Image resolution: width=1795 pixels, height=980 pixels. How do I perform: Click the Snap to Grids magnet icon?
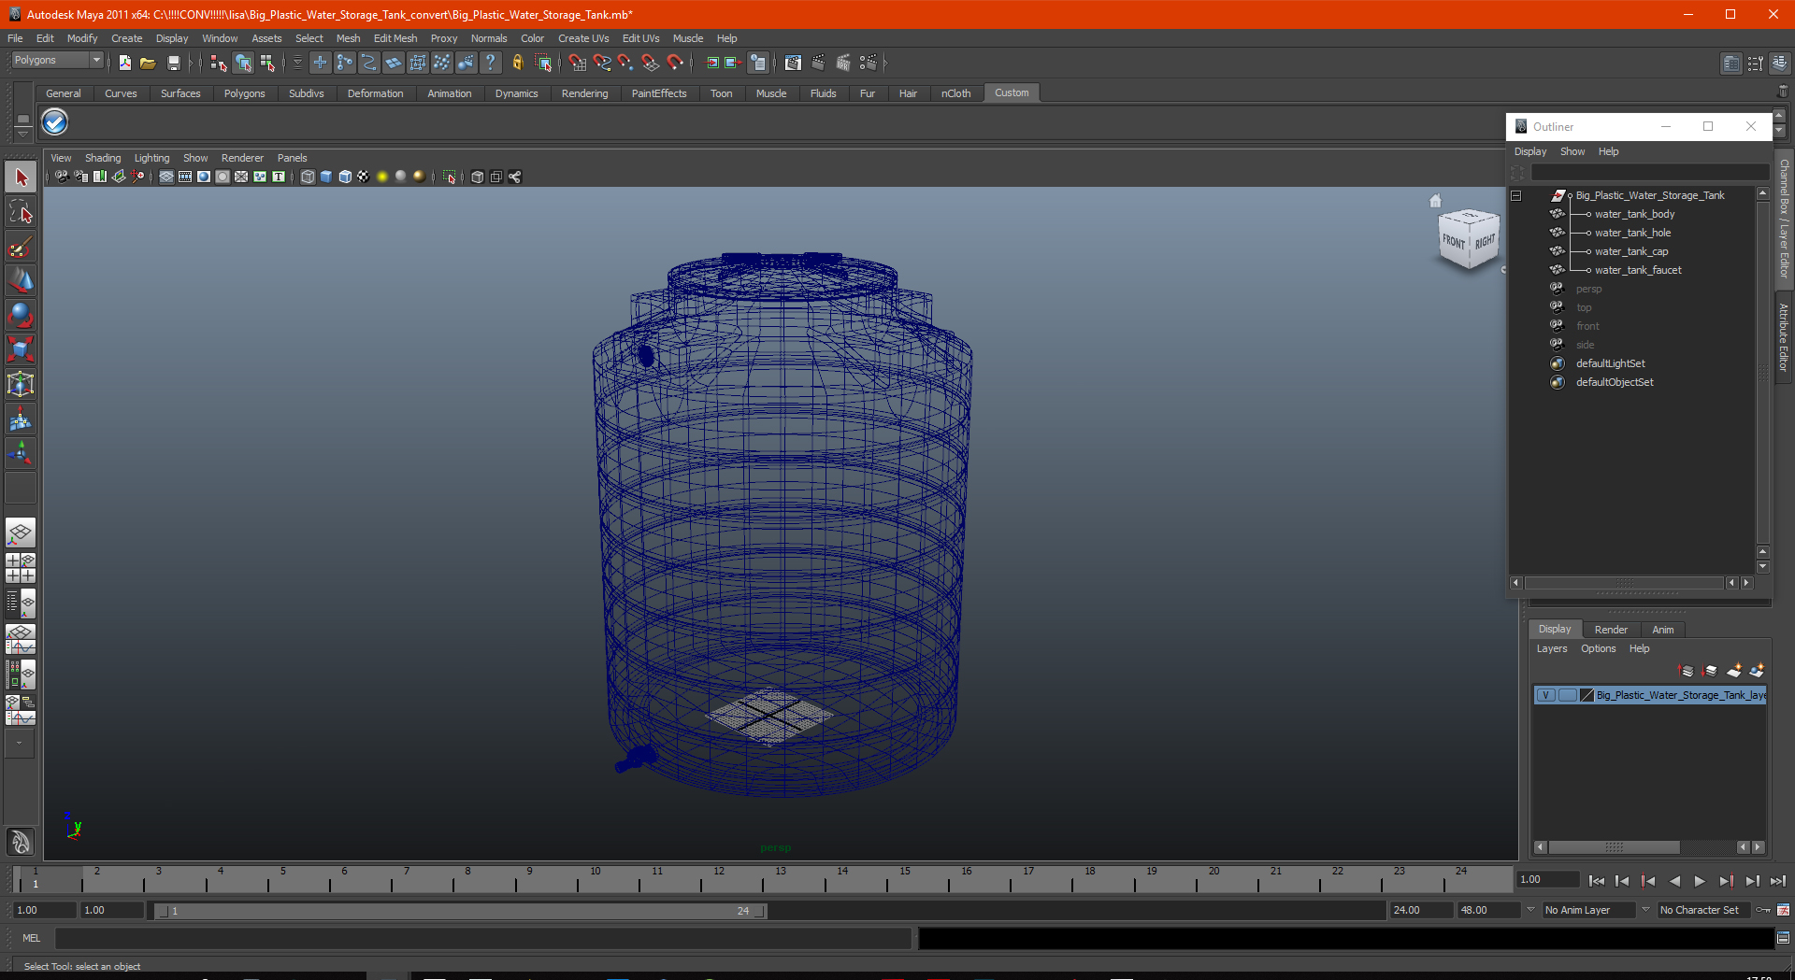[x=577, y=63]
